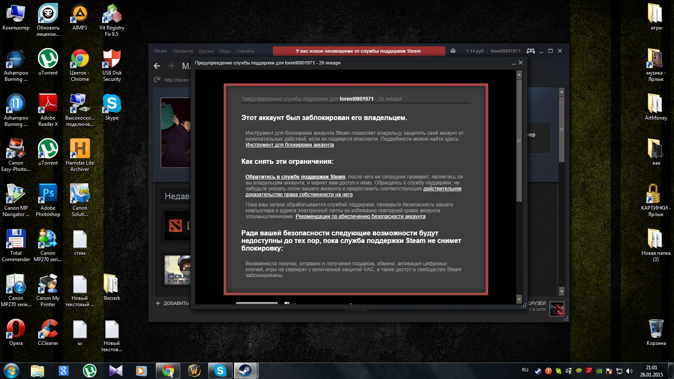Open Canon Easy-Photo desktop shortcut

(16, 155)
